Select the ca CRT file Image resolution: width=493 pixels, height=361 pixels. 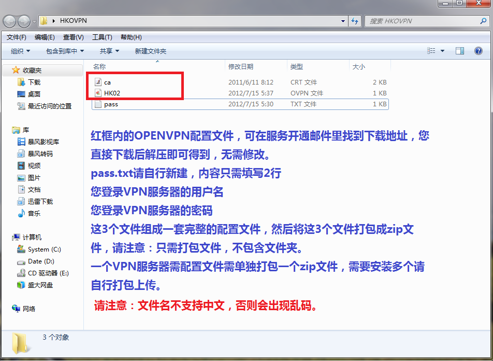click(107, 82)
